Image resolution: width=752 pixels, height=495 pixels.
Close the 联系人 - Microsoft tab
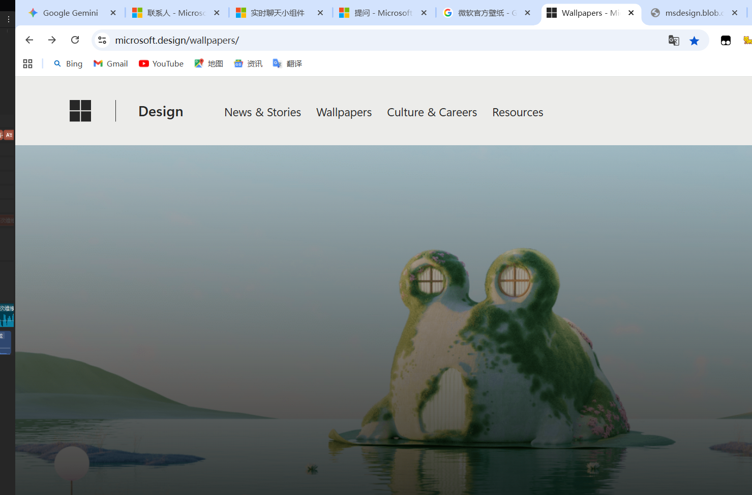tap(217, 13)
